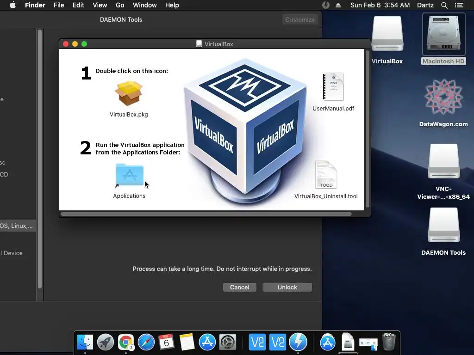Select the VirtualBox_Uninstall.tool file icon
The height and width of the screenshot is (355, 474).
326,174
